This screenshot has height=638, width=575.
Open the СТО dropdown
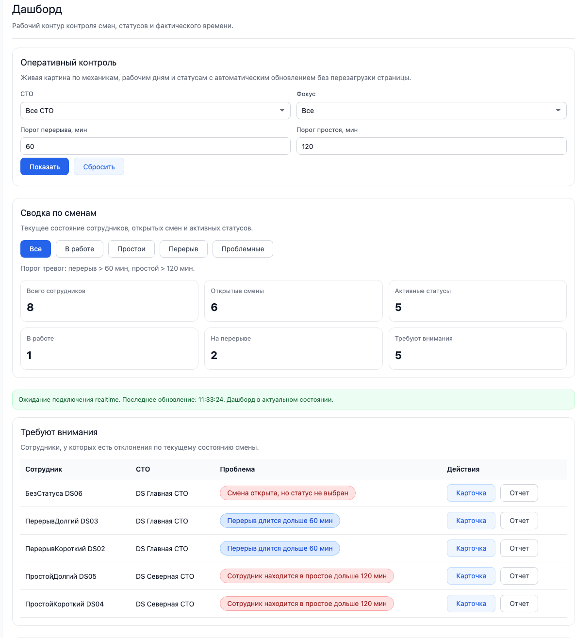point(155,111)
